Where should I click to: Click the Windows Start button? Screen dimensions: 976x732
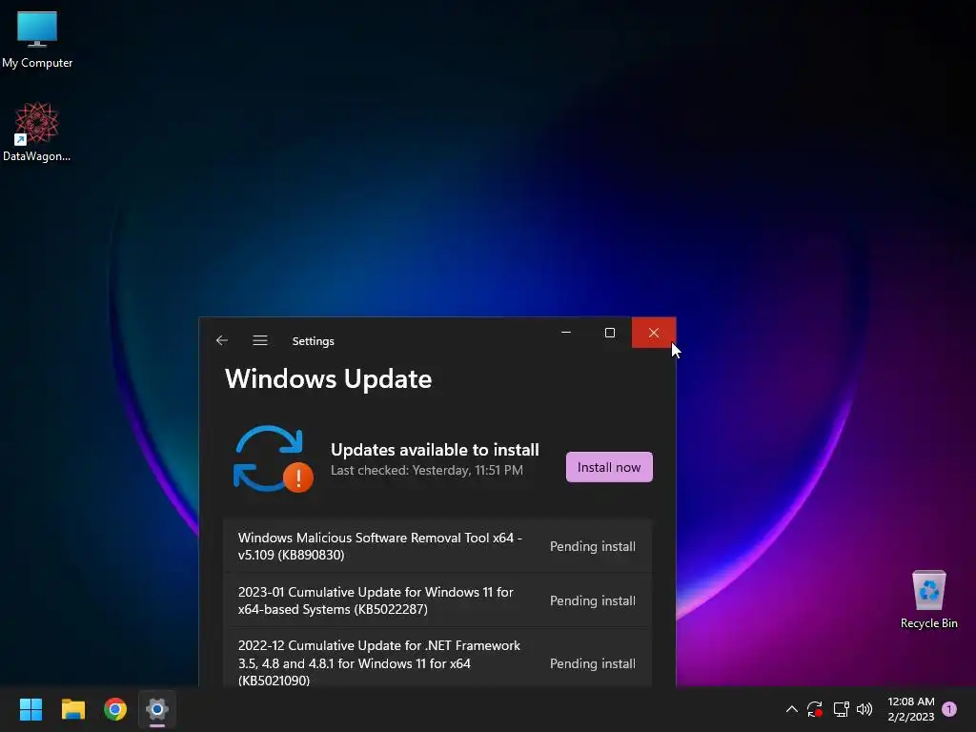pyautogui.click(x=30, y=709)
